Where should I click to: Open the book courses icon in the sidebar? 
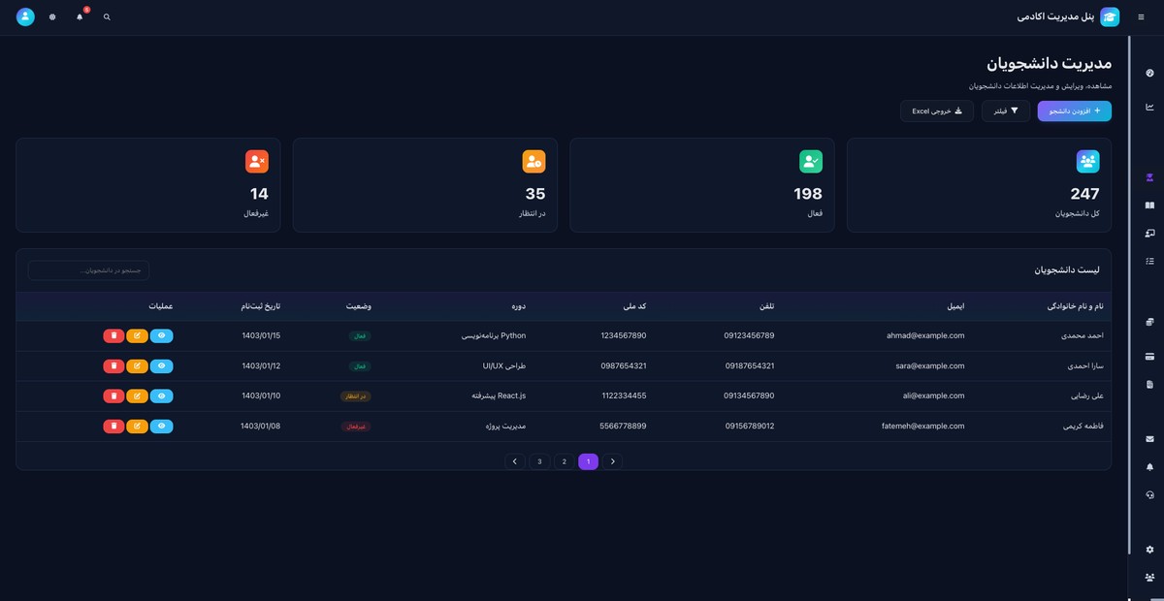(x=1149, y=206)
